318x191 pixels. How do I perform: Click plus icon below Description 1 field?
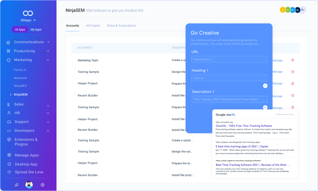[265, 107]
